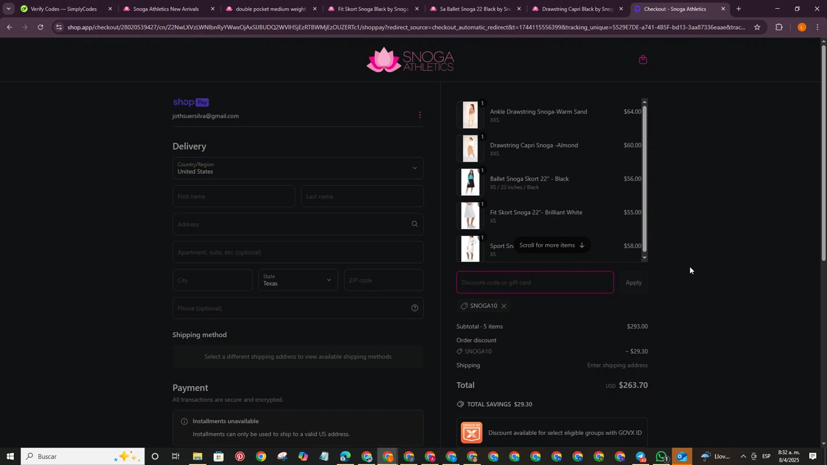
Task: Click the SNOGA10 applied discount tag
Action: pyautogui.click(x=483, y=306)
